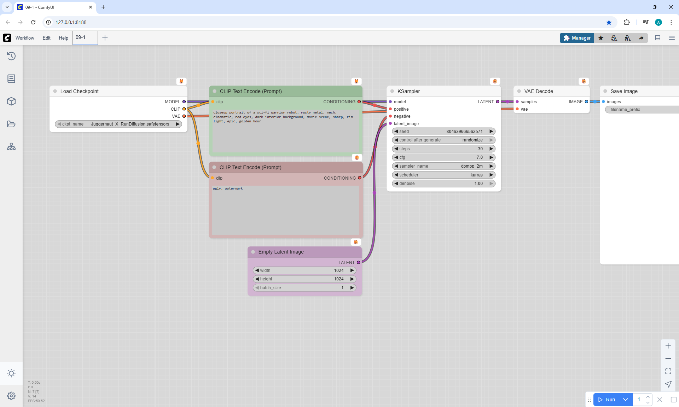The height and width of the screenshot is (407, 679).
Task: Click the Manager button
Action: pos(577,38)
